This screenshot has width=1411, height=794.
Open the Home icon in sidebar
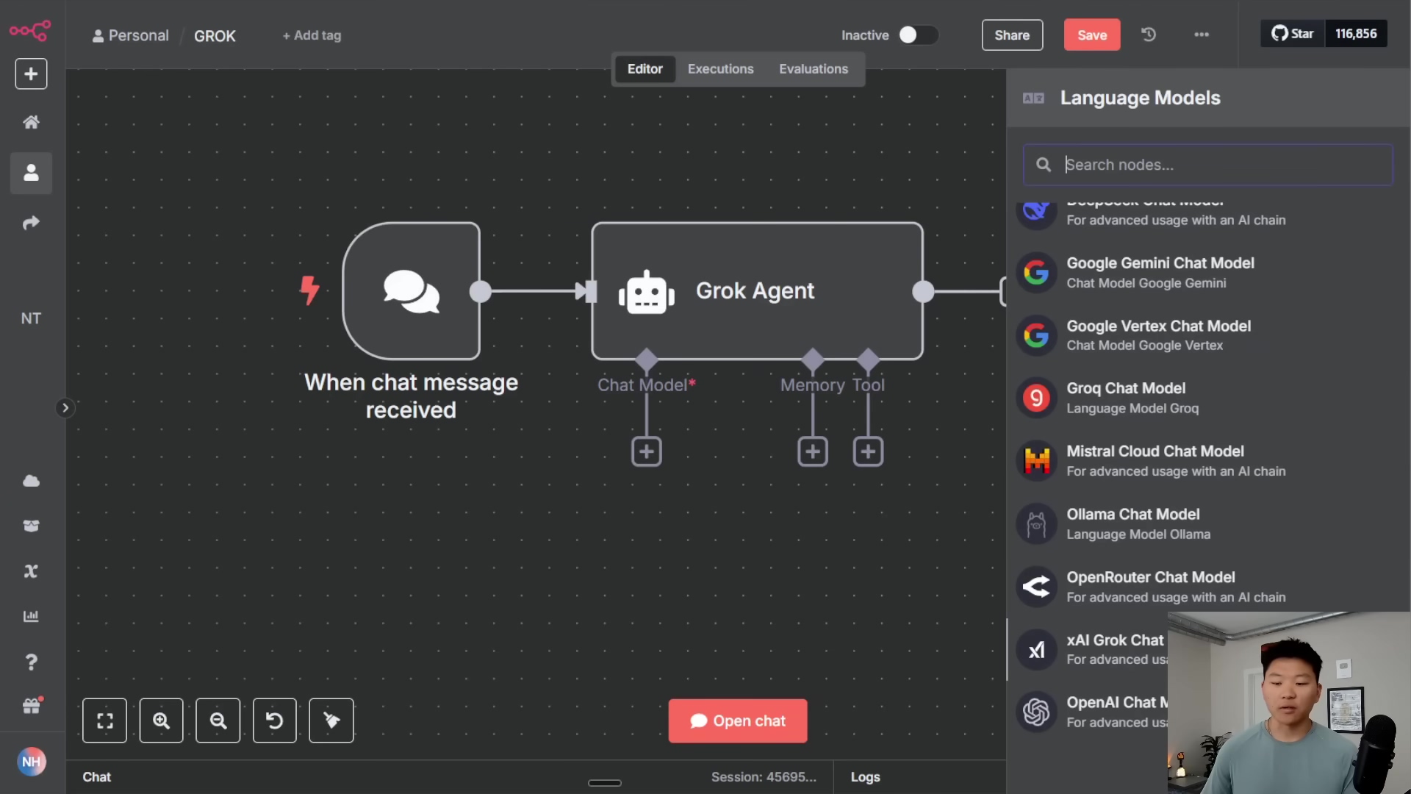[31, 122]
